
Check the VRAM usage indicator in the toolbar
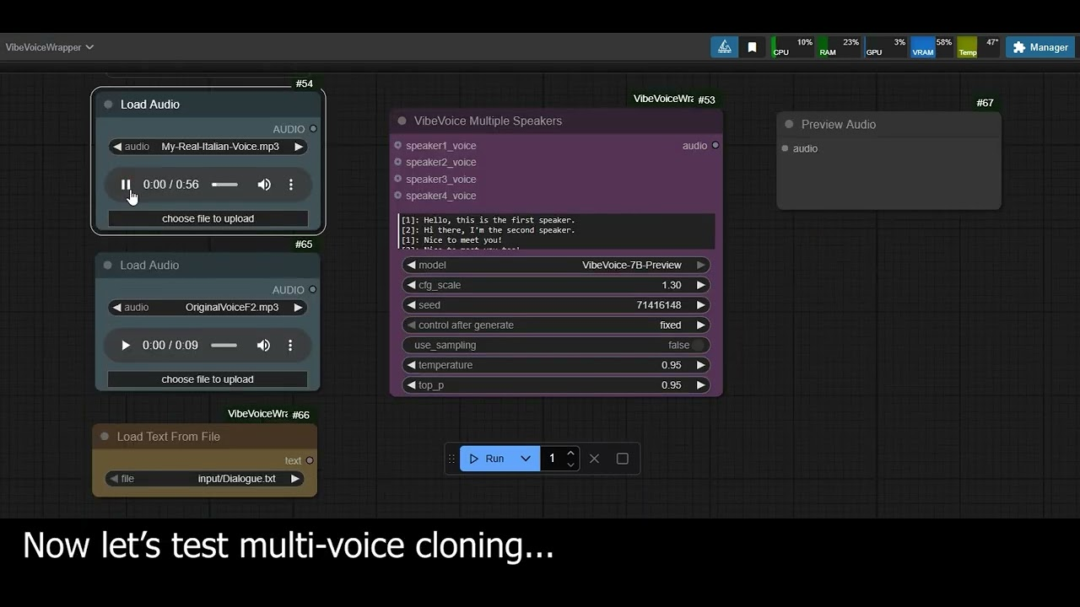[x=922, y=47]
